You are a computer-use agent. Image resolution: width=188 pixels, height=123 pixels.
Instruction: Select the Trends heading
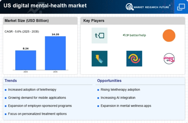[x=11, y=81]
